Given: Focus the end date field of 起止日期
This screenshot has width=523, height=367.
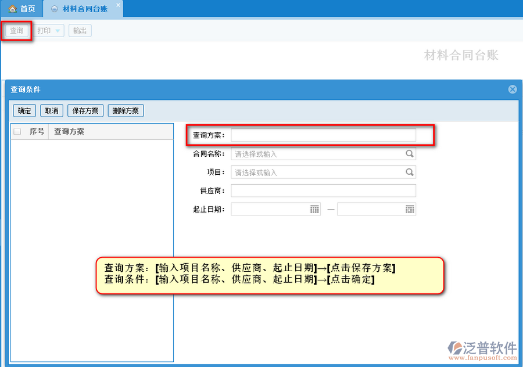Looking at the screenshot, I should tap(376, 209).
